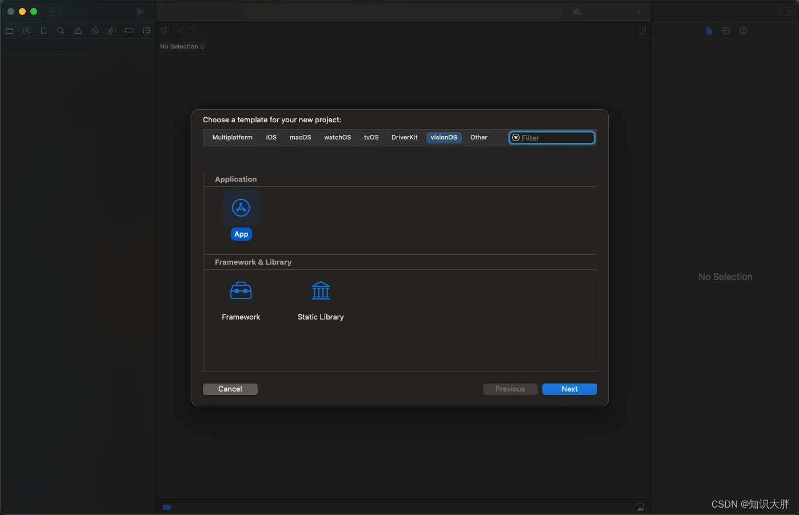This screenshot has width=799, height=515.
Task: Open the No Selection jump bar dropdown
Action: click(182, 46)
